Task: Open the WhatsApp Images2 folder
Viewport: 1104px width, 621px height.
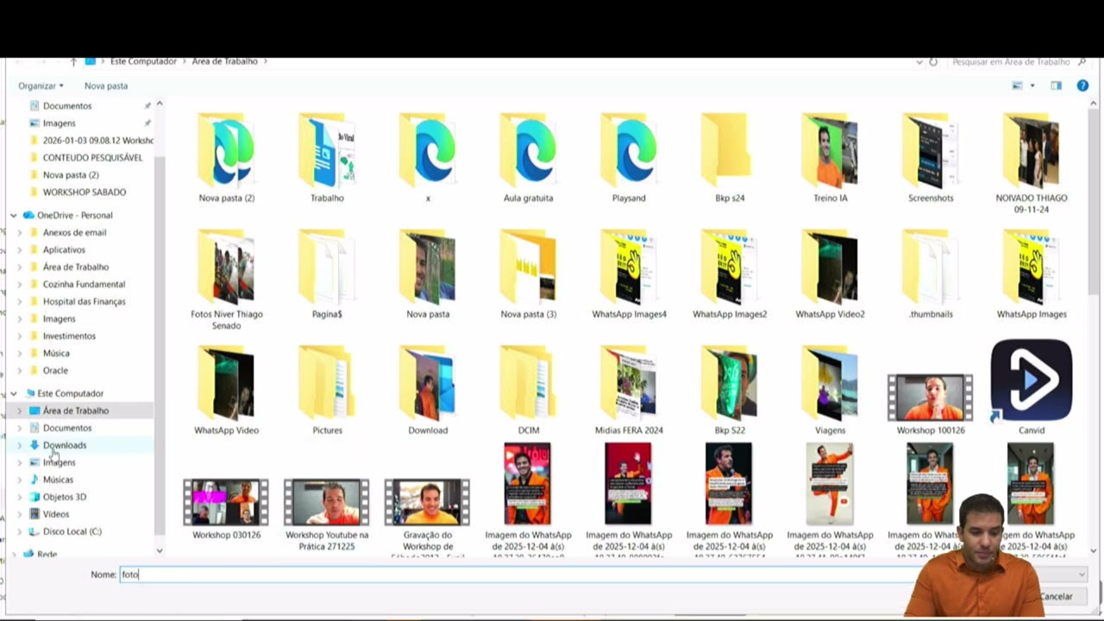Action: [730, 273]
